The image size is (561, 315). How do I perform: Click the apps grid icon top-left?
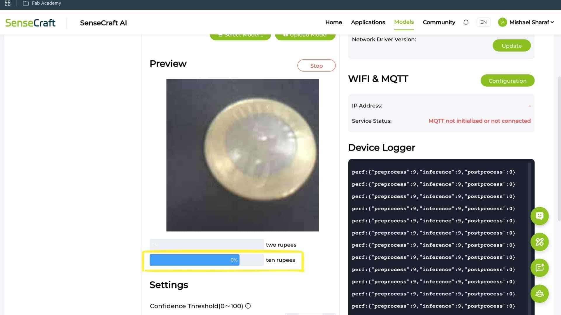tap(8, 3)
